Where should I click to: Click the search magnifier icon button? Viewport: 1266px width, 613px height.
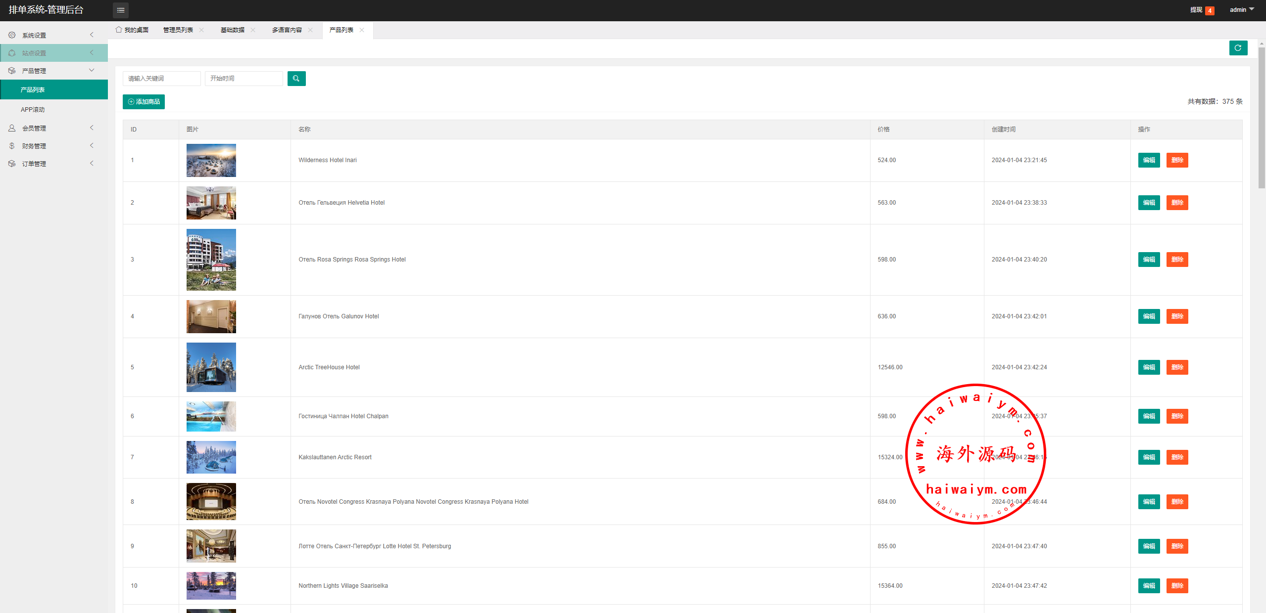point(296,79)
